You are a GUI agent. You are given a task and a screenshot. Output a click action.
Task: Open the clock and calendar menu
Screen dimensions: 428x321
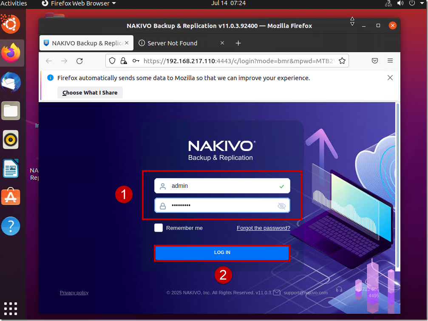click(x=228, y=3)
